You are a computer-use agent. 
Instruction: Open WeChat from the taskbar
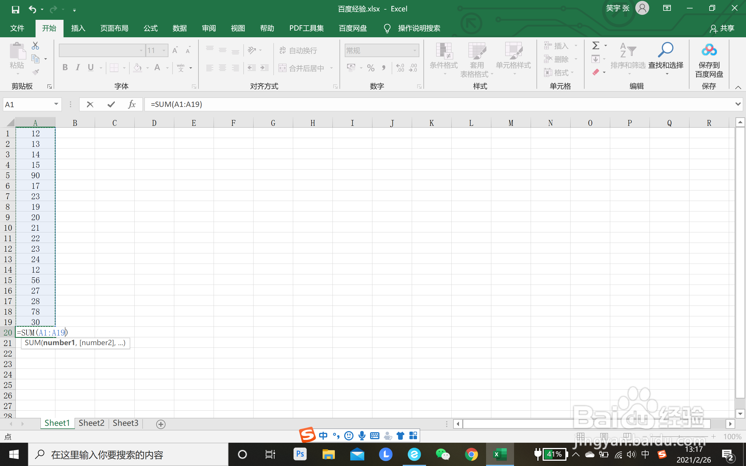[443, 454]
